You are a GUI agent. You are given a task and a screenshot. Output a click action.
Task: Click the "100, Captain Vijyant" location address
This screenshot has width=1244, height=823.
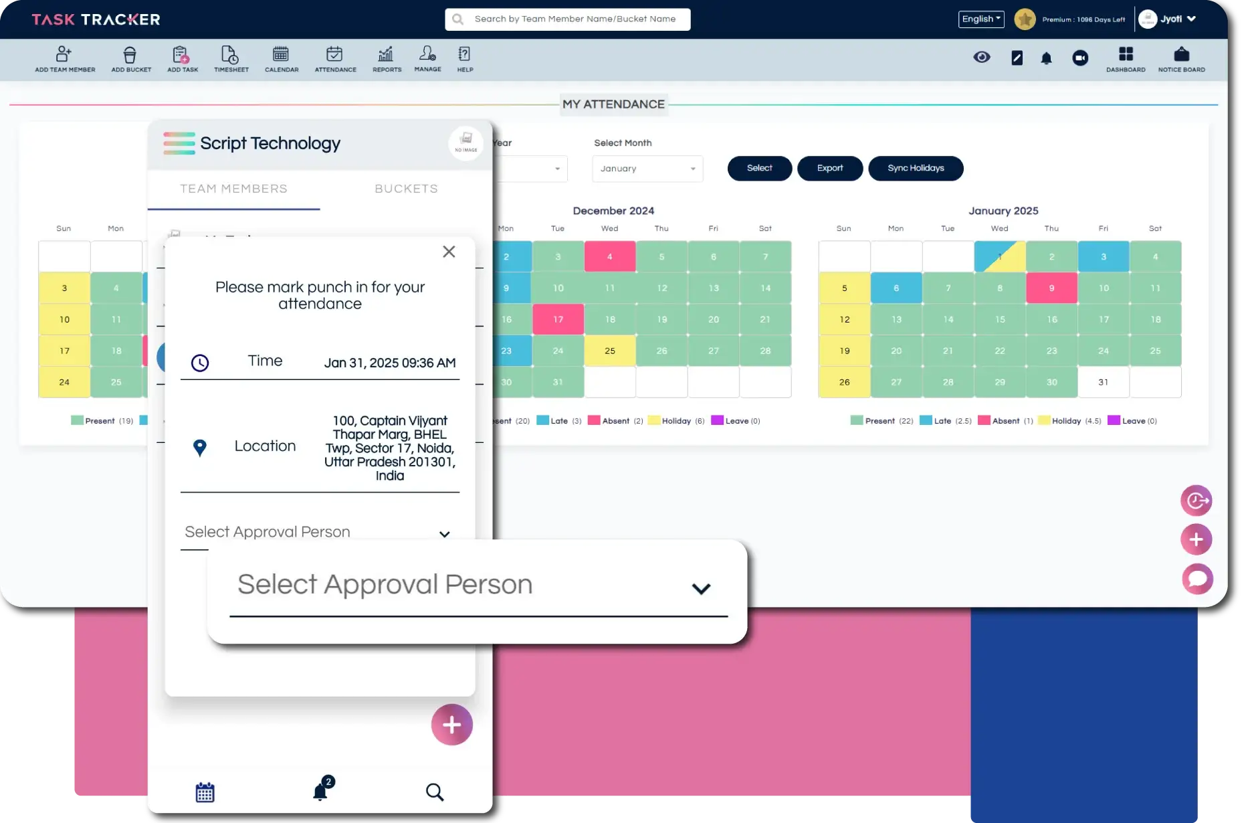[390, 448]
